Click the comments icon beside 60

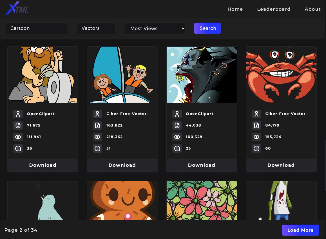pyautogui.click(x=256, y=148)
